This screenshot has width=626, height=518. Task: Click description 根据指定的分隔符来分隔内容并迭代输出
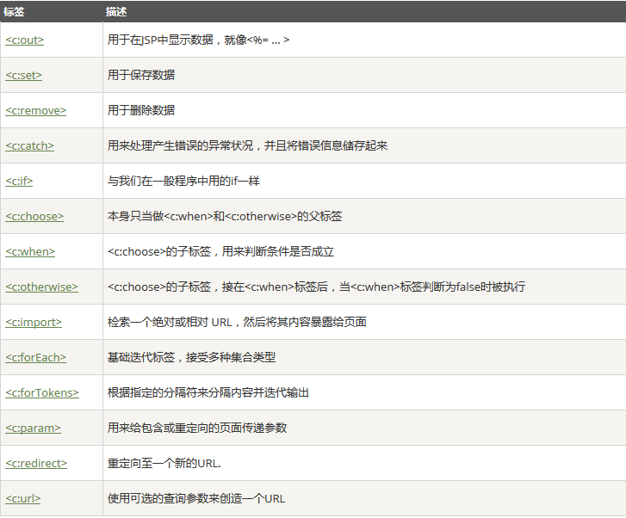click(x=208, y=392)
